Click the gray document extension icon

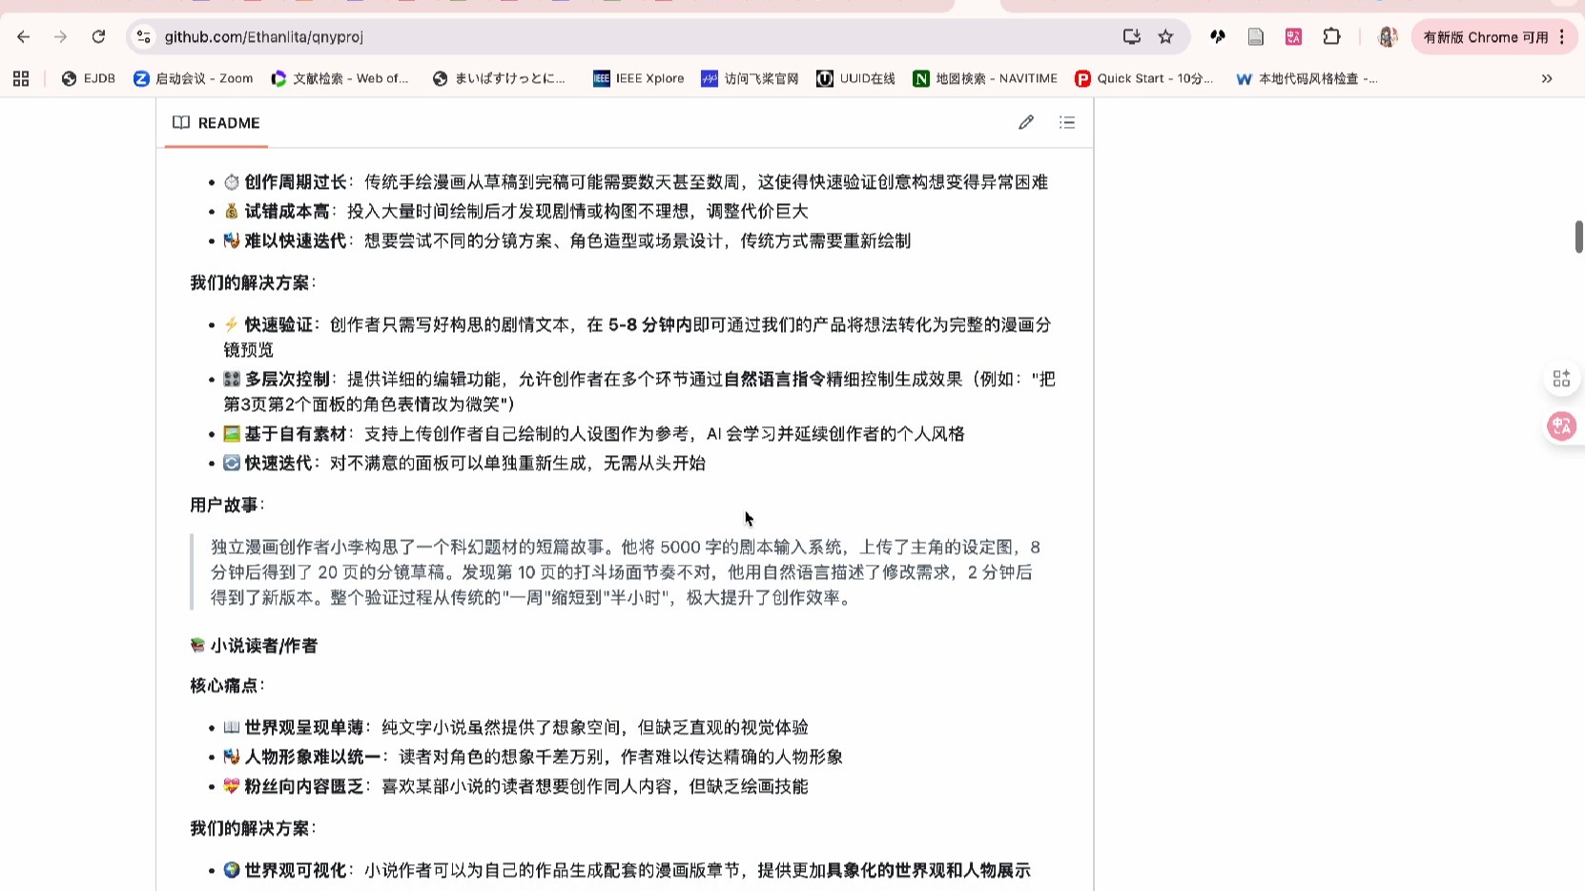point(1256,37)
